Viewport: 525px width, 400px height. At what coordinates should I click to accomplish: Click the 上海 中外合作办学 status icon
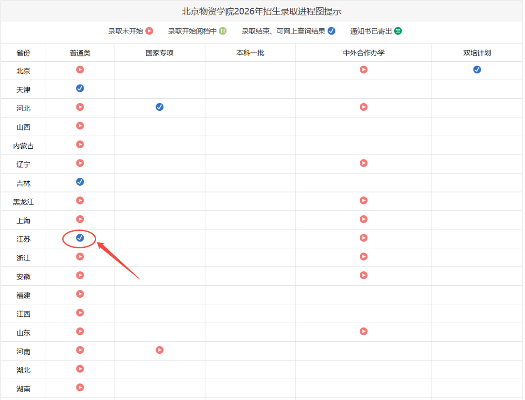pyautogui.click(x=364, y=219)
